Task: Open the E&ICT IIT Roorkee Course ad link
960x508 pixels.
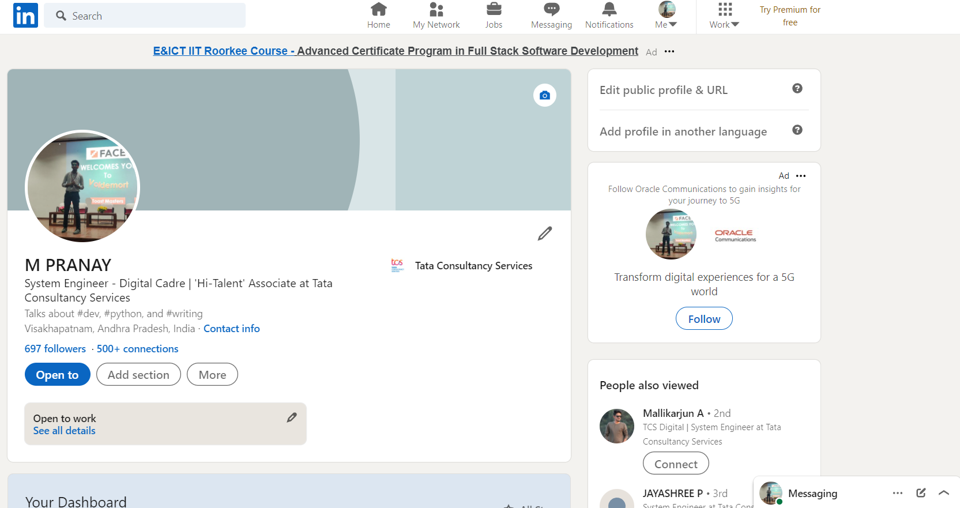Action: pyautogui.click(x=396, y=51)
